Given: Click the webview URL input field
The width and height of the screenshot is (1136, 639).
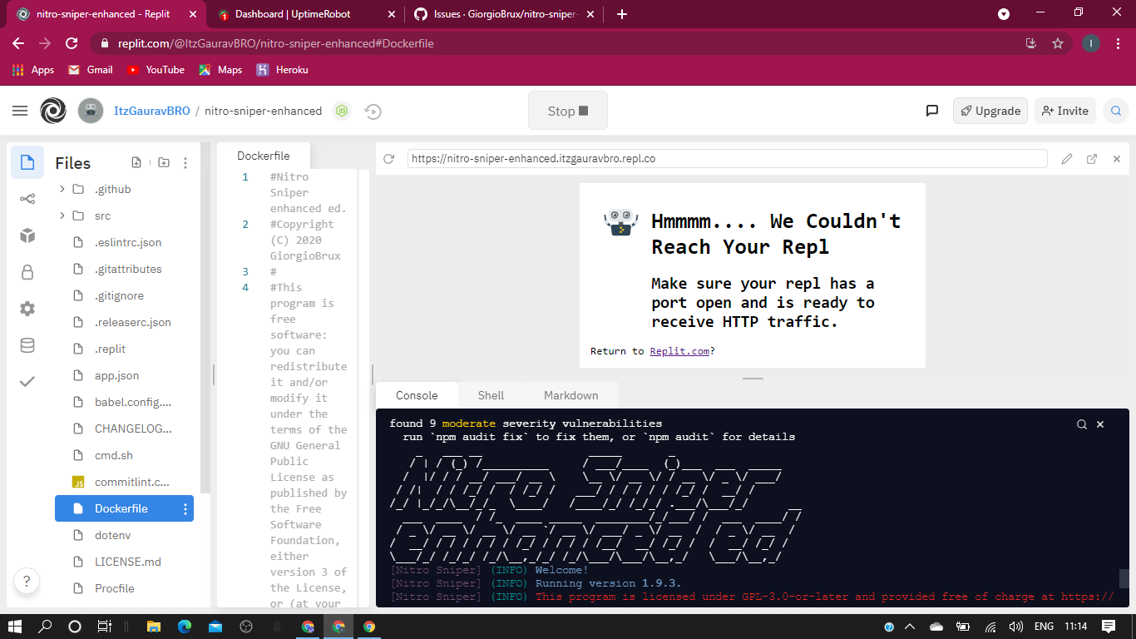Looking at the screenshot, I should (x=727, y=158).
